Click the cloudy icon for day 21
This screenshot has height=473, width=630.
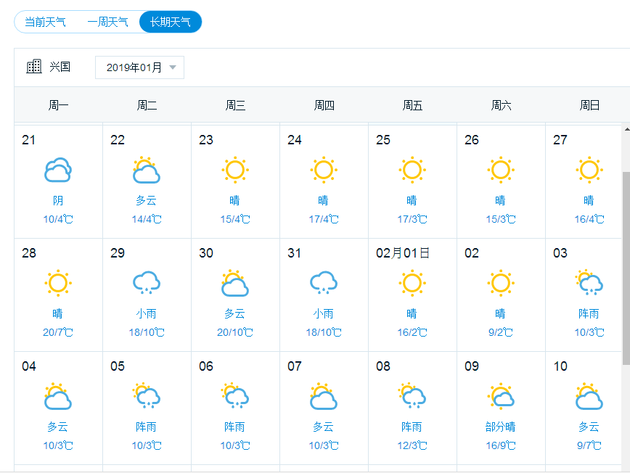58,170
